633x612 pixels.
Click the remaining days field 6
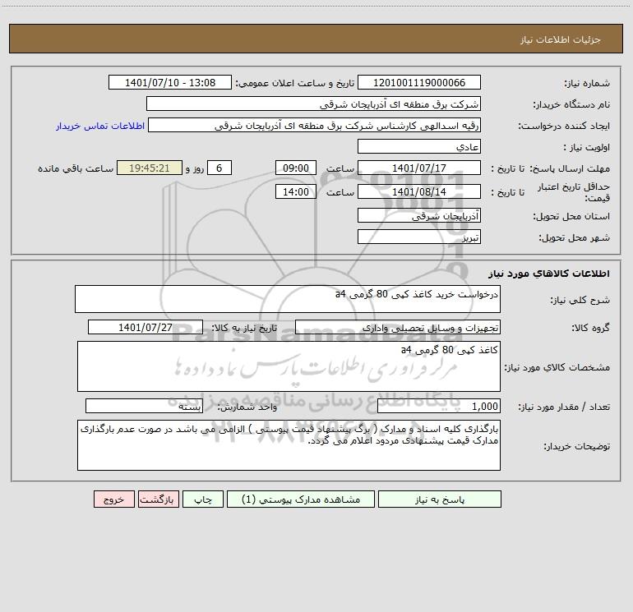coord(219,168)
